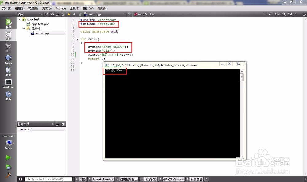307x182 pixels.
Task: Select main.cpp in Open Documents list
Action: click(41, 129)
